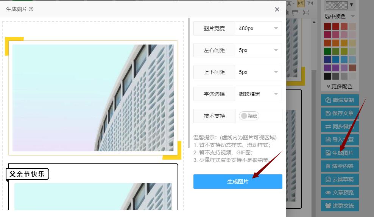The width and height of the screenshot is (374, 217).
Task: Open 云端草稿 in the sidebar
Action: coord(340,179)
